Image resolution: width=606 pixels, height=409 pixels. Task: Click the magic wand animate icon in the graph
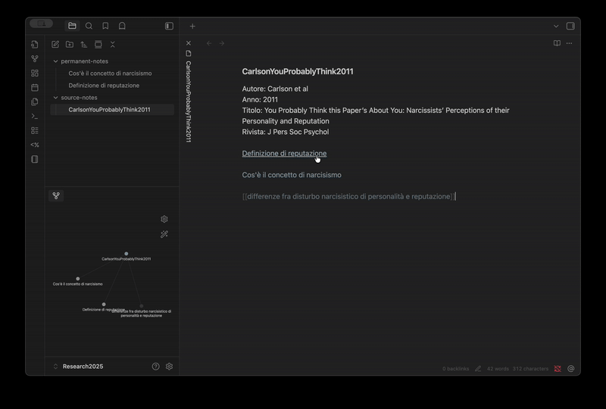(x=164, y=235)
